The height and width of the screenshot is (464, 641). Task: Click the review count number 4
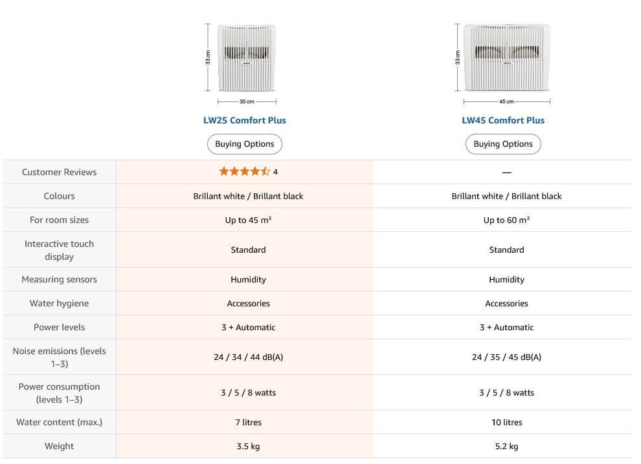pyautogui.click(x=276, y=172)
